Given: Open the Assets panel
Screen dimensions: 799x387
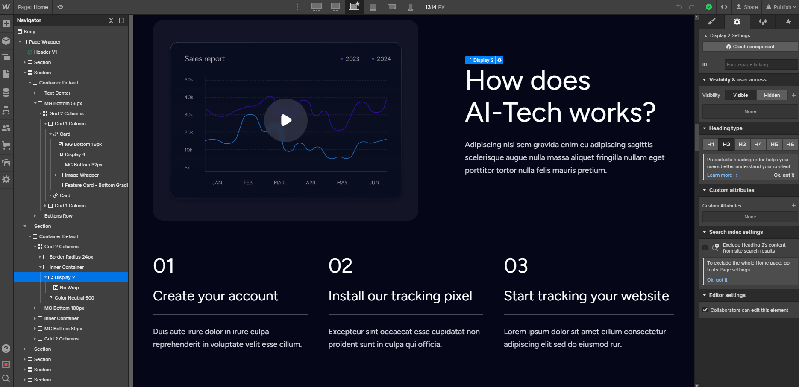Looking at the screenshot, I should point(6,163).
